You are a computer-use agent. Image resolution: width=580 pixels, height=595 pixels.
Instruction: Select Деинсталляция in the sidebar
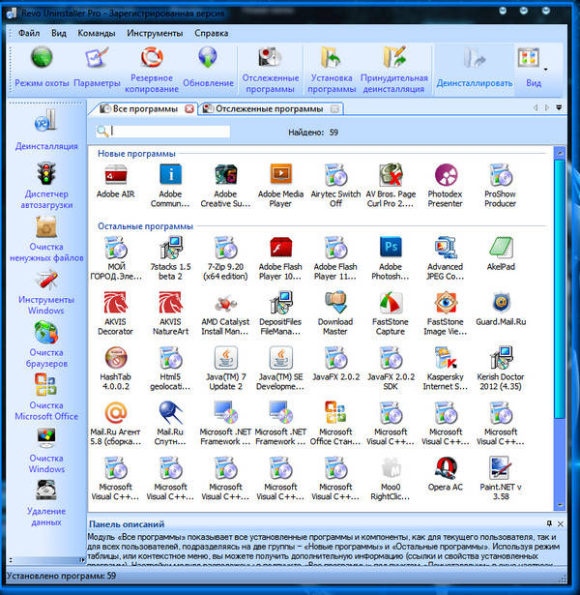pos(46,130)
